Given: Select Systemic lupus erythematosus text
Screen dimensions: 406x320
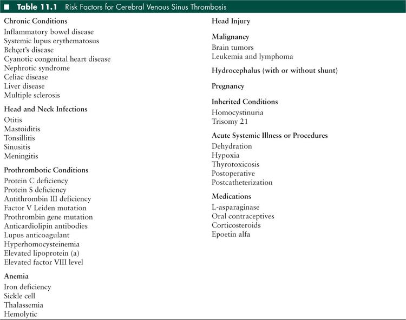Looking at the screenshot, I should [x=51, y=41].
